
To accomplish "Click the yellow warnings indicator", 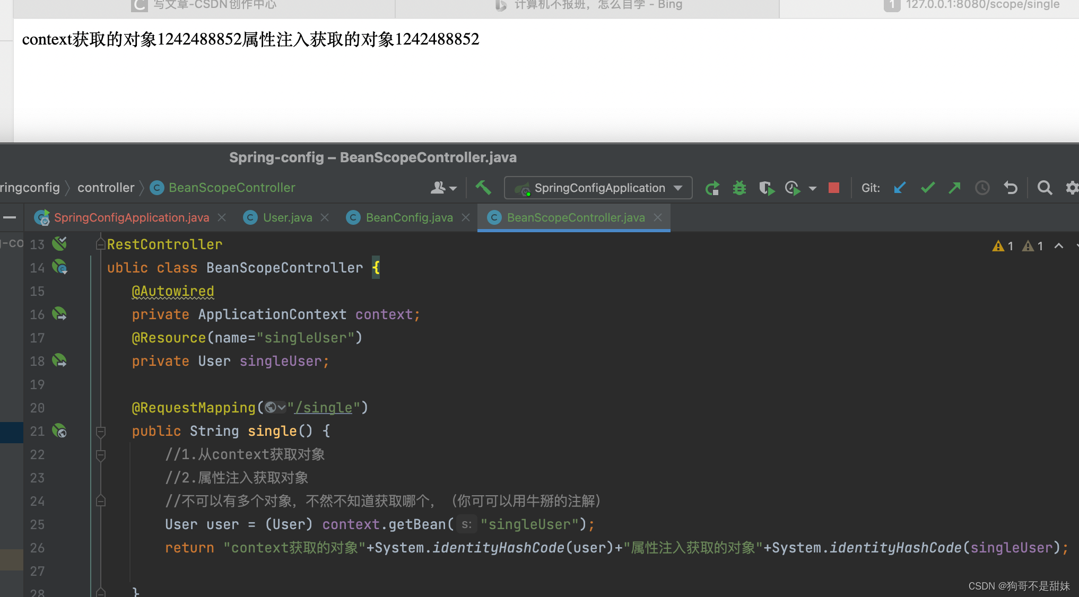I will tap(1003, 246).
